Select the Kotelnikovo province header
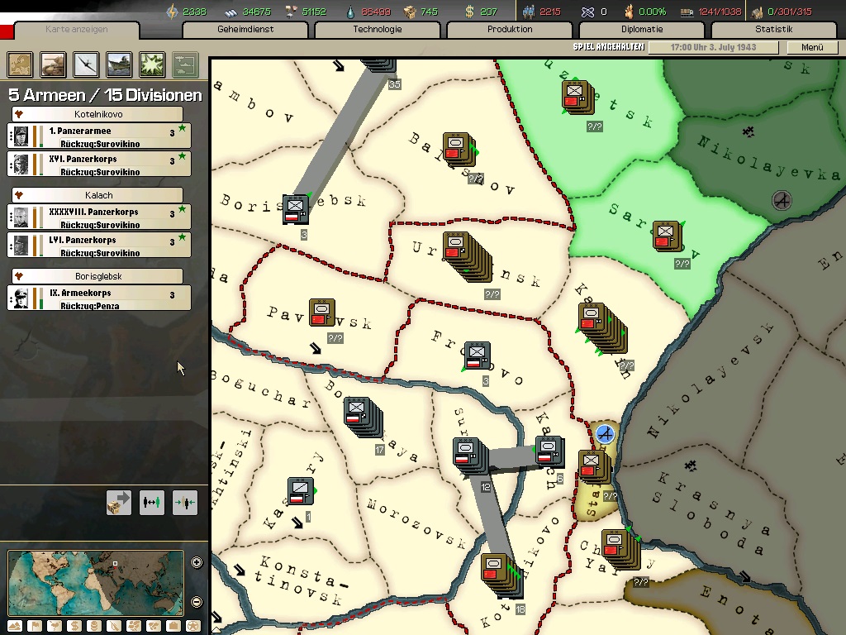The image size is (846, 635). click(97, 114)
